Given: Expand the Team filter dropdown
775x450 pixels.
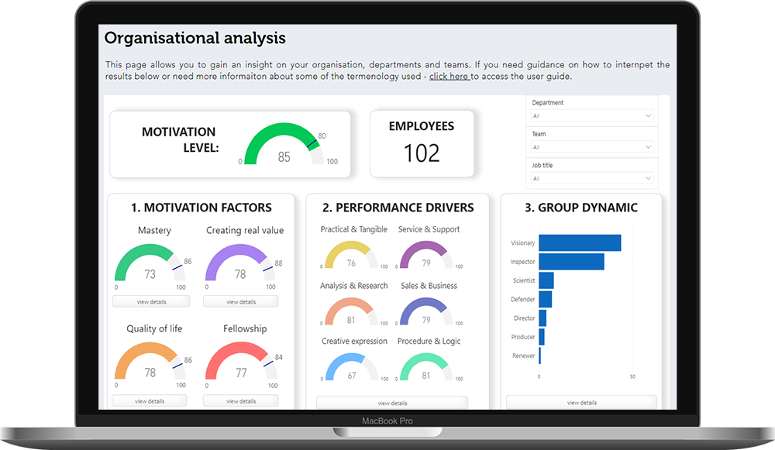Looking at the screenshot, I should [591, 146].
